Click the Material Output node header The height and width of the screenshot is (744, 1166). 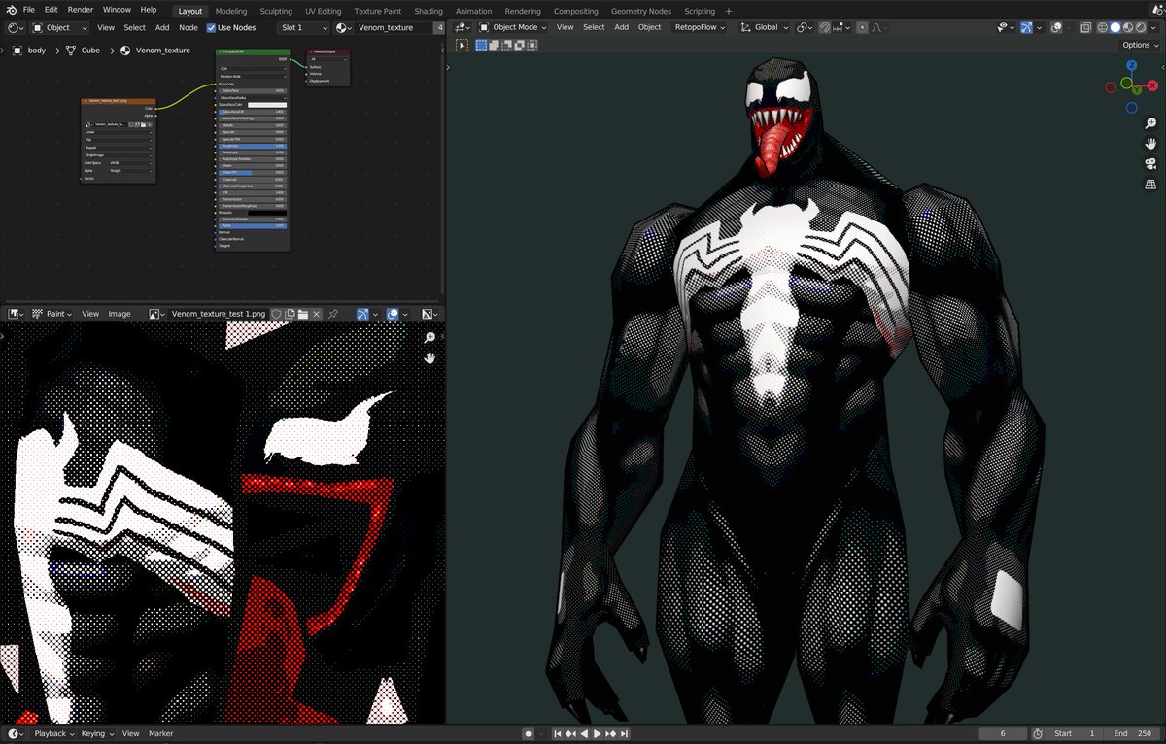click(x=327, y=52)
